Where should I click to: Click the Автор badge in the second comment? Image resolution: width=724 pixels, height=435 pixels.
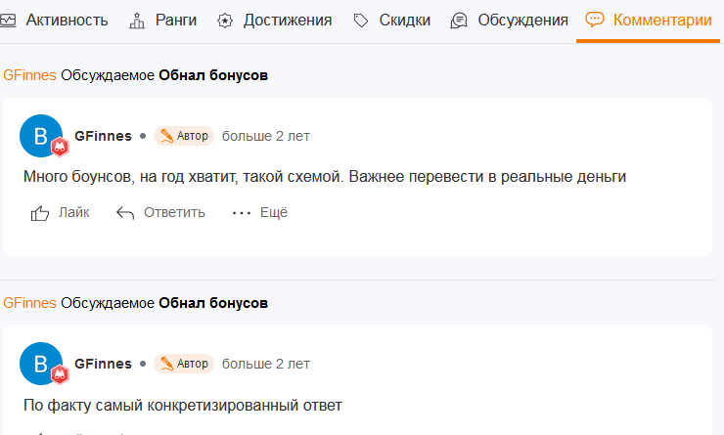tap(184, 364)
